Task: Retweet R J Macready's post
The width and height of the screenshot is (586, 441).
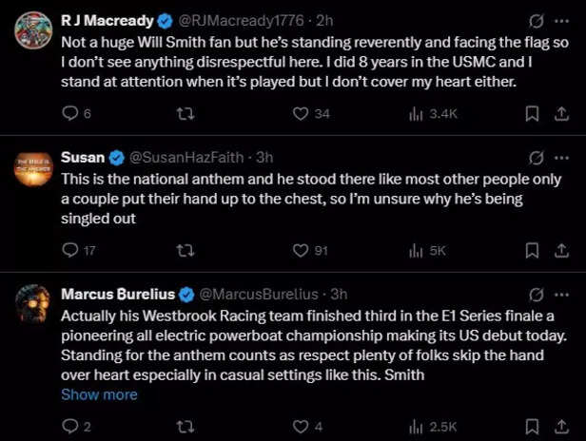Action: click(x=186, y=114)
